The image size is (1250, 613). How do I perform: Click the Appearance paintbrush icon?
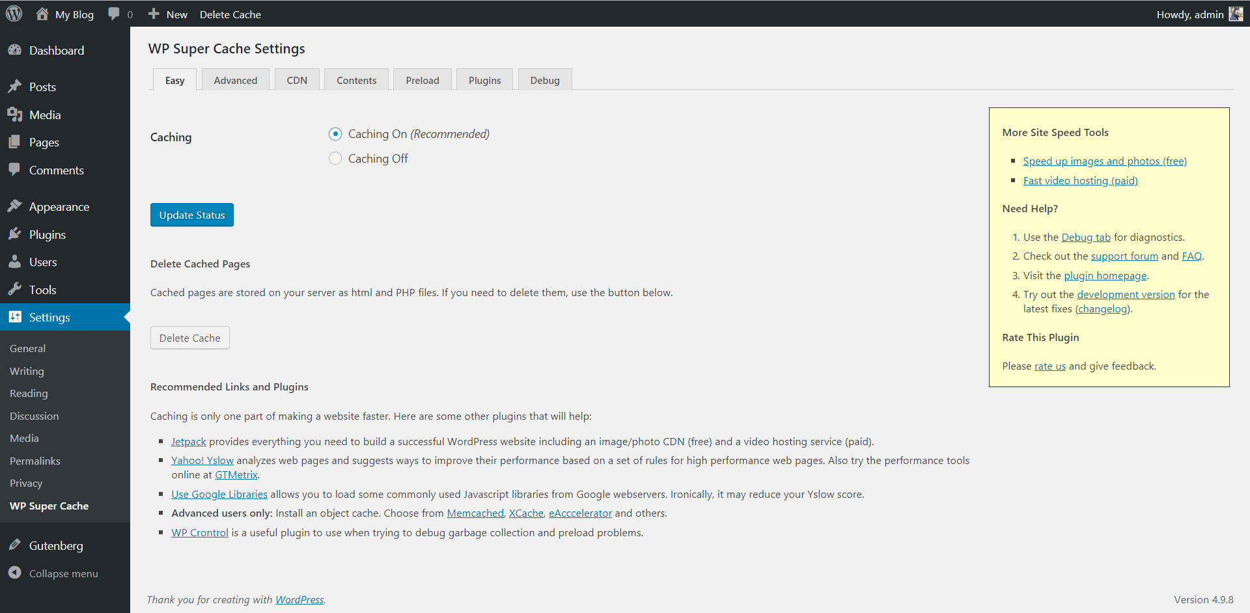point(15,206)
